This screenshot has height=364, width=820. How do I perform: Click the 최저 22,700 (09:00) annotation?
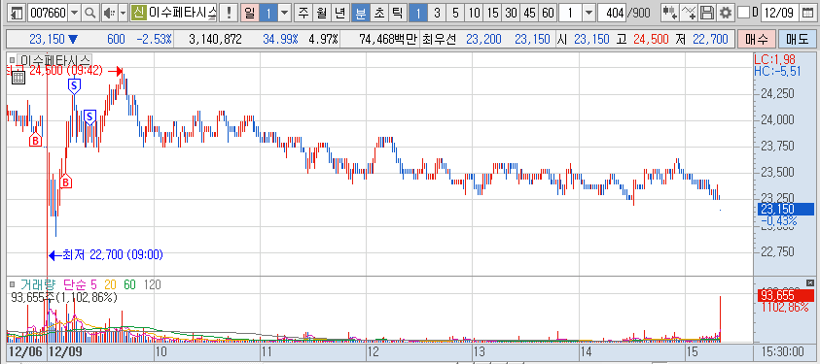pos(106,255)
